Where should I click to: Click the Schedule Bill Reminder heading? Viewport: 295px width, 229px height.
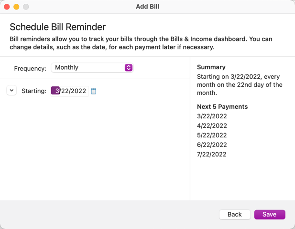(x=57, y=27)
